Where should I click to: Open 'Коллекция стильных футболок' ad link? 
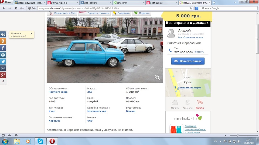(x=195, y=129)
